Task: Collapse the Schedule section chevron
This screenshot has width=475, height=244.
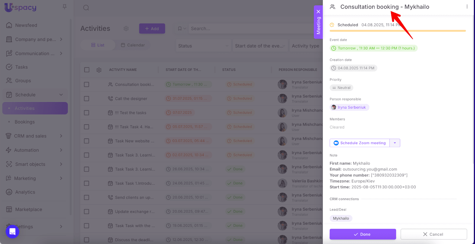Action: pos(61,95)
